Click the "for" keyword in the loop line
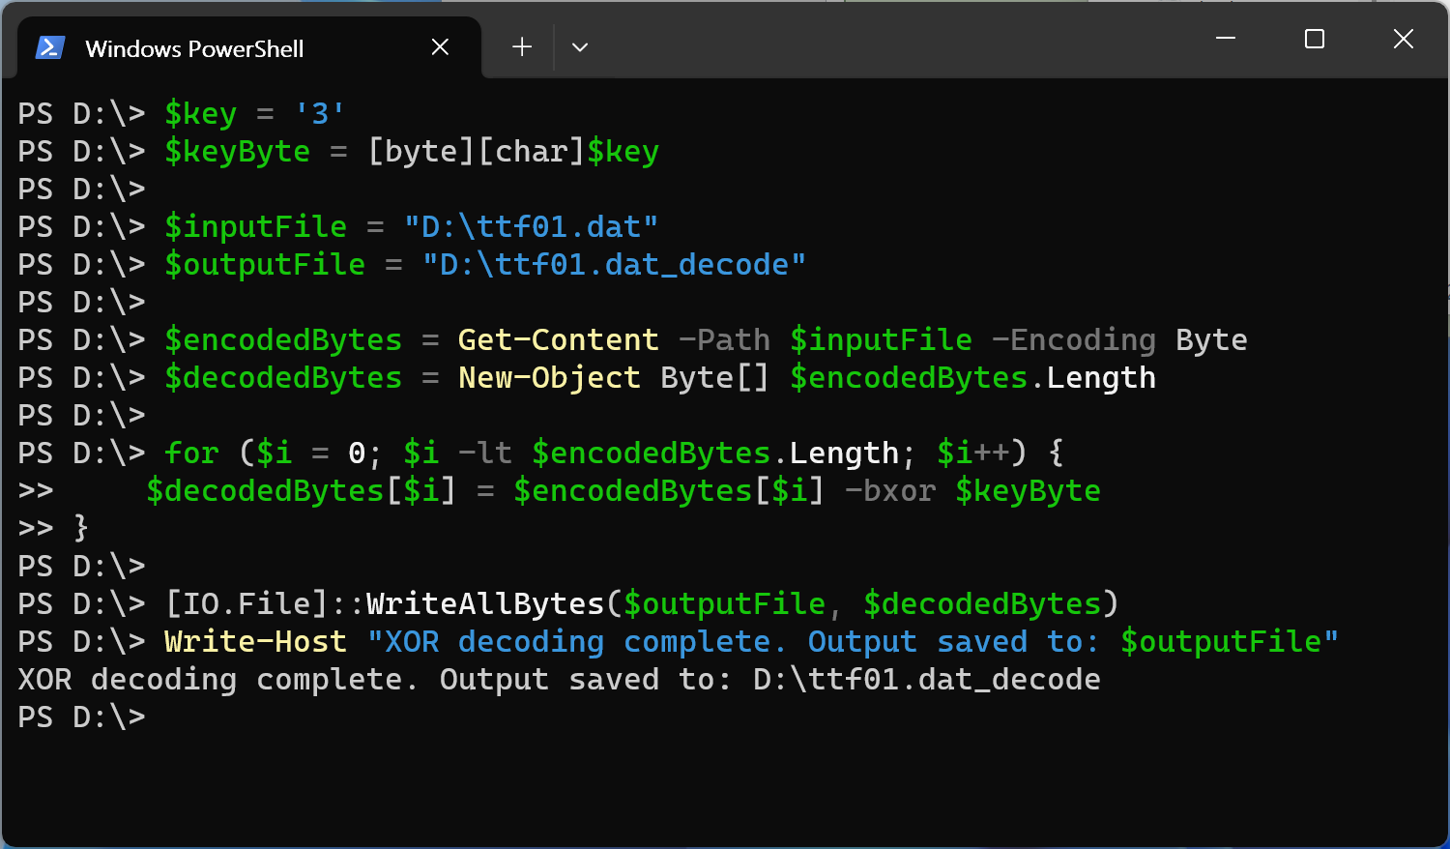 click(x=191, y=454)
